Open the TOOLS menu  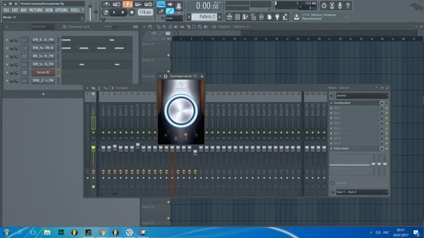pos(75,11)
